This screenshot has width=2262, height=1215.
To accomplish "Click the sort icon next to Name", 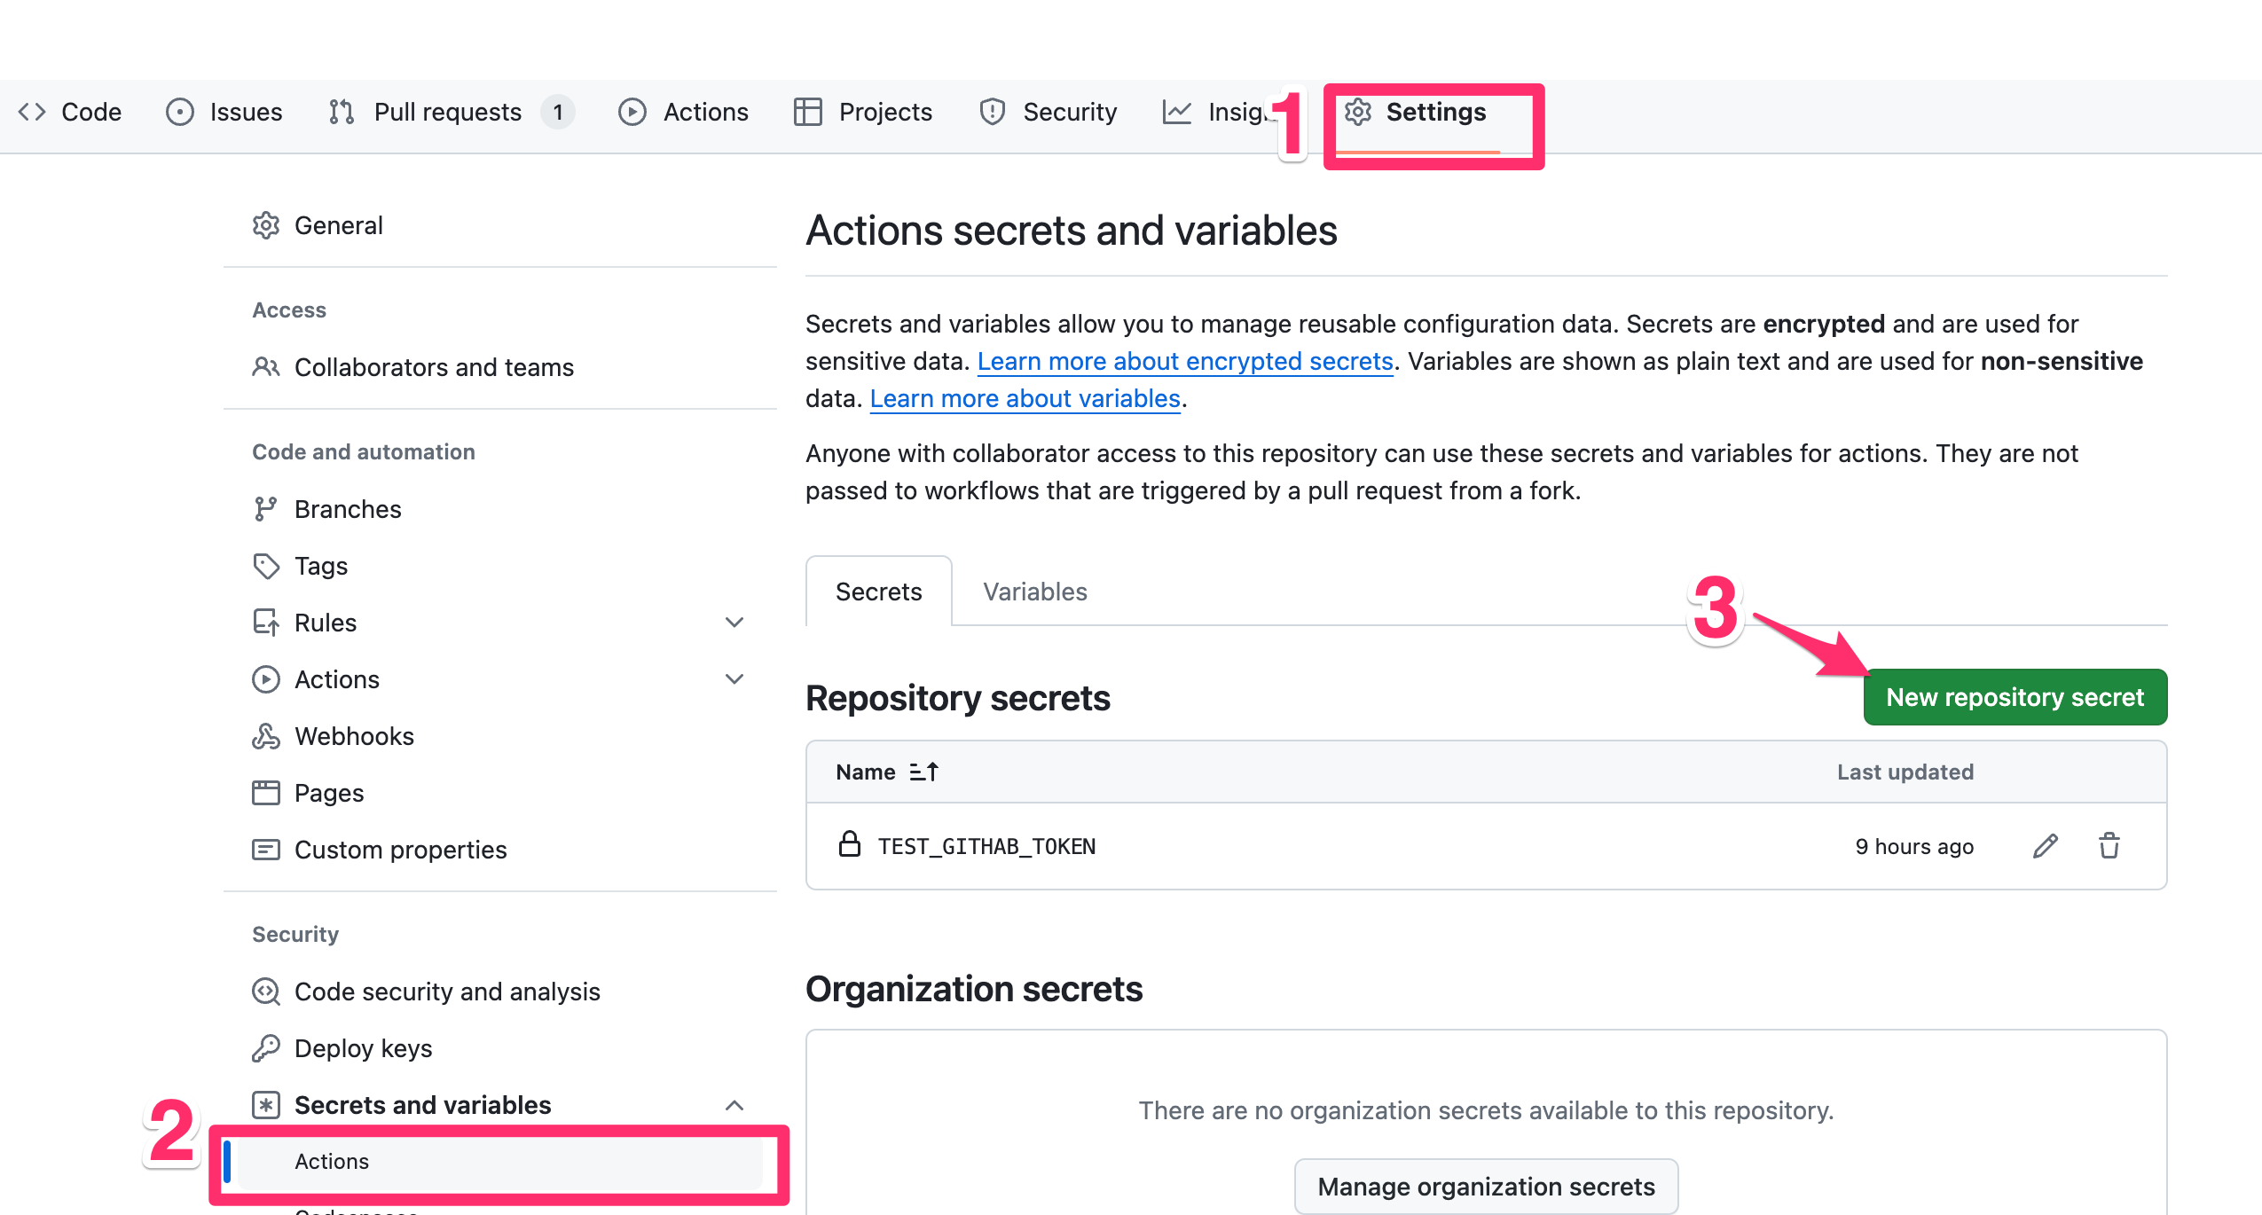I will coord(923,772).
